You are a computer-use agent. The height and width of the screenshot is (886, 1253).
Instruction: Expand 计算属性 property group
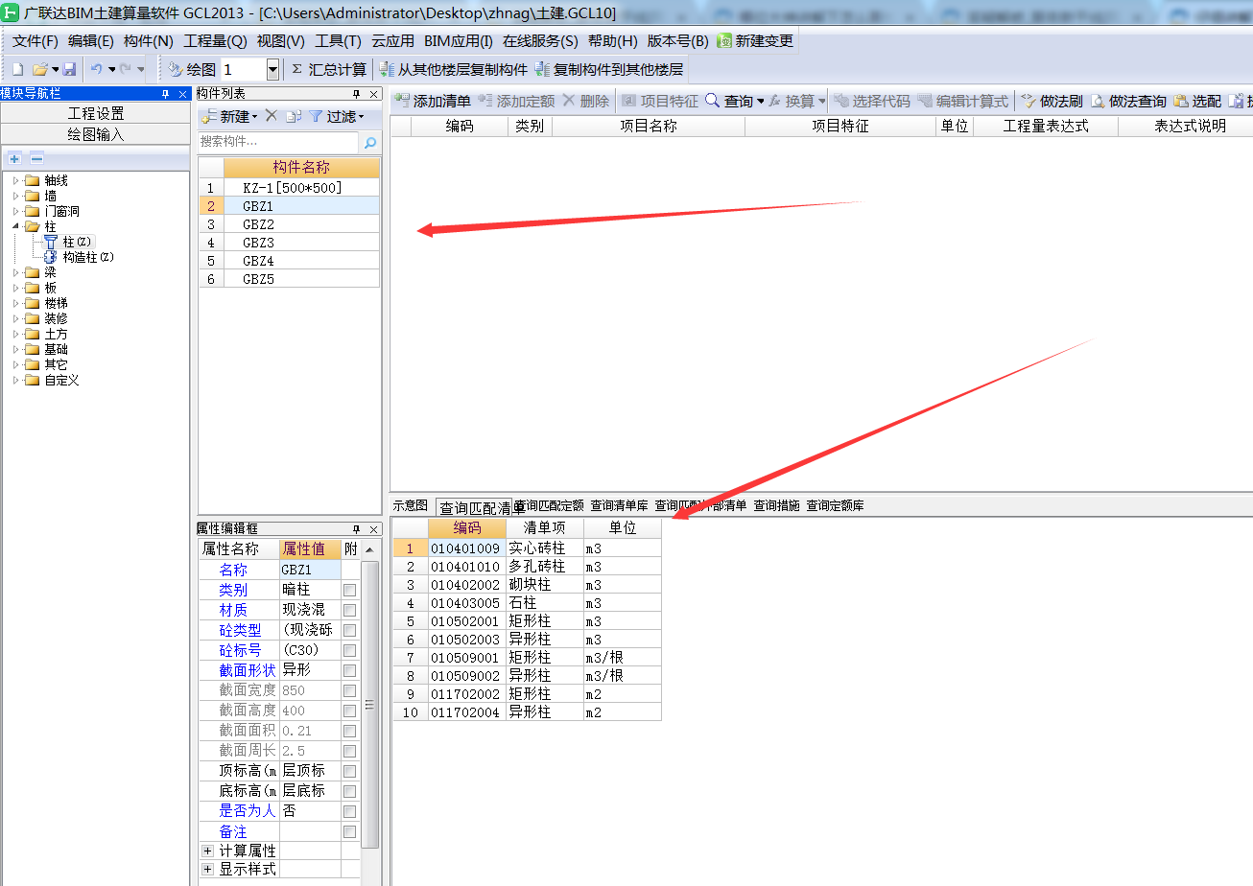[207, 851]
